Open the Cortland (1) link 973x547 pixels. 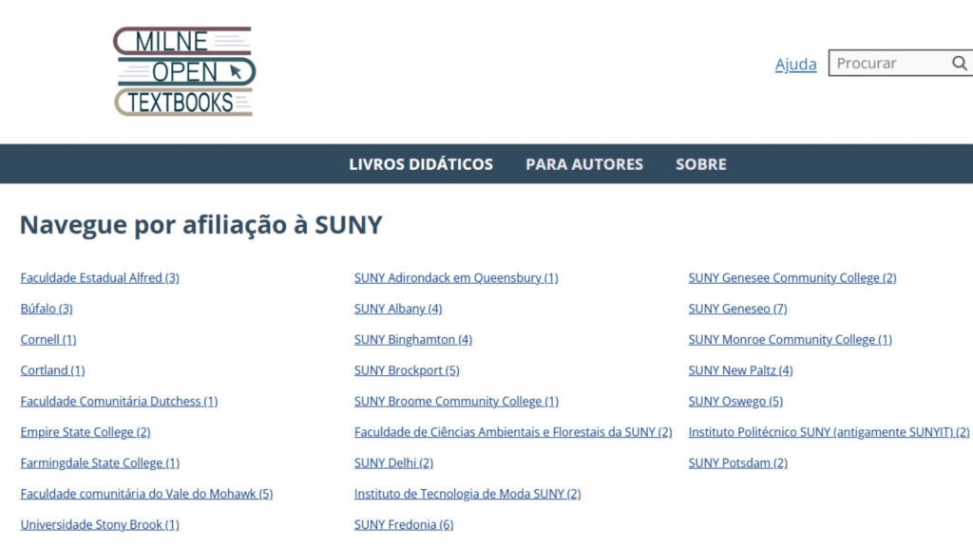point(52,370)
